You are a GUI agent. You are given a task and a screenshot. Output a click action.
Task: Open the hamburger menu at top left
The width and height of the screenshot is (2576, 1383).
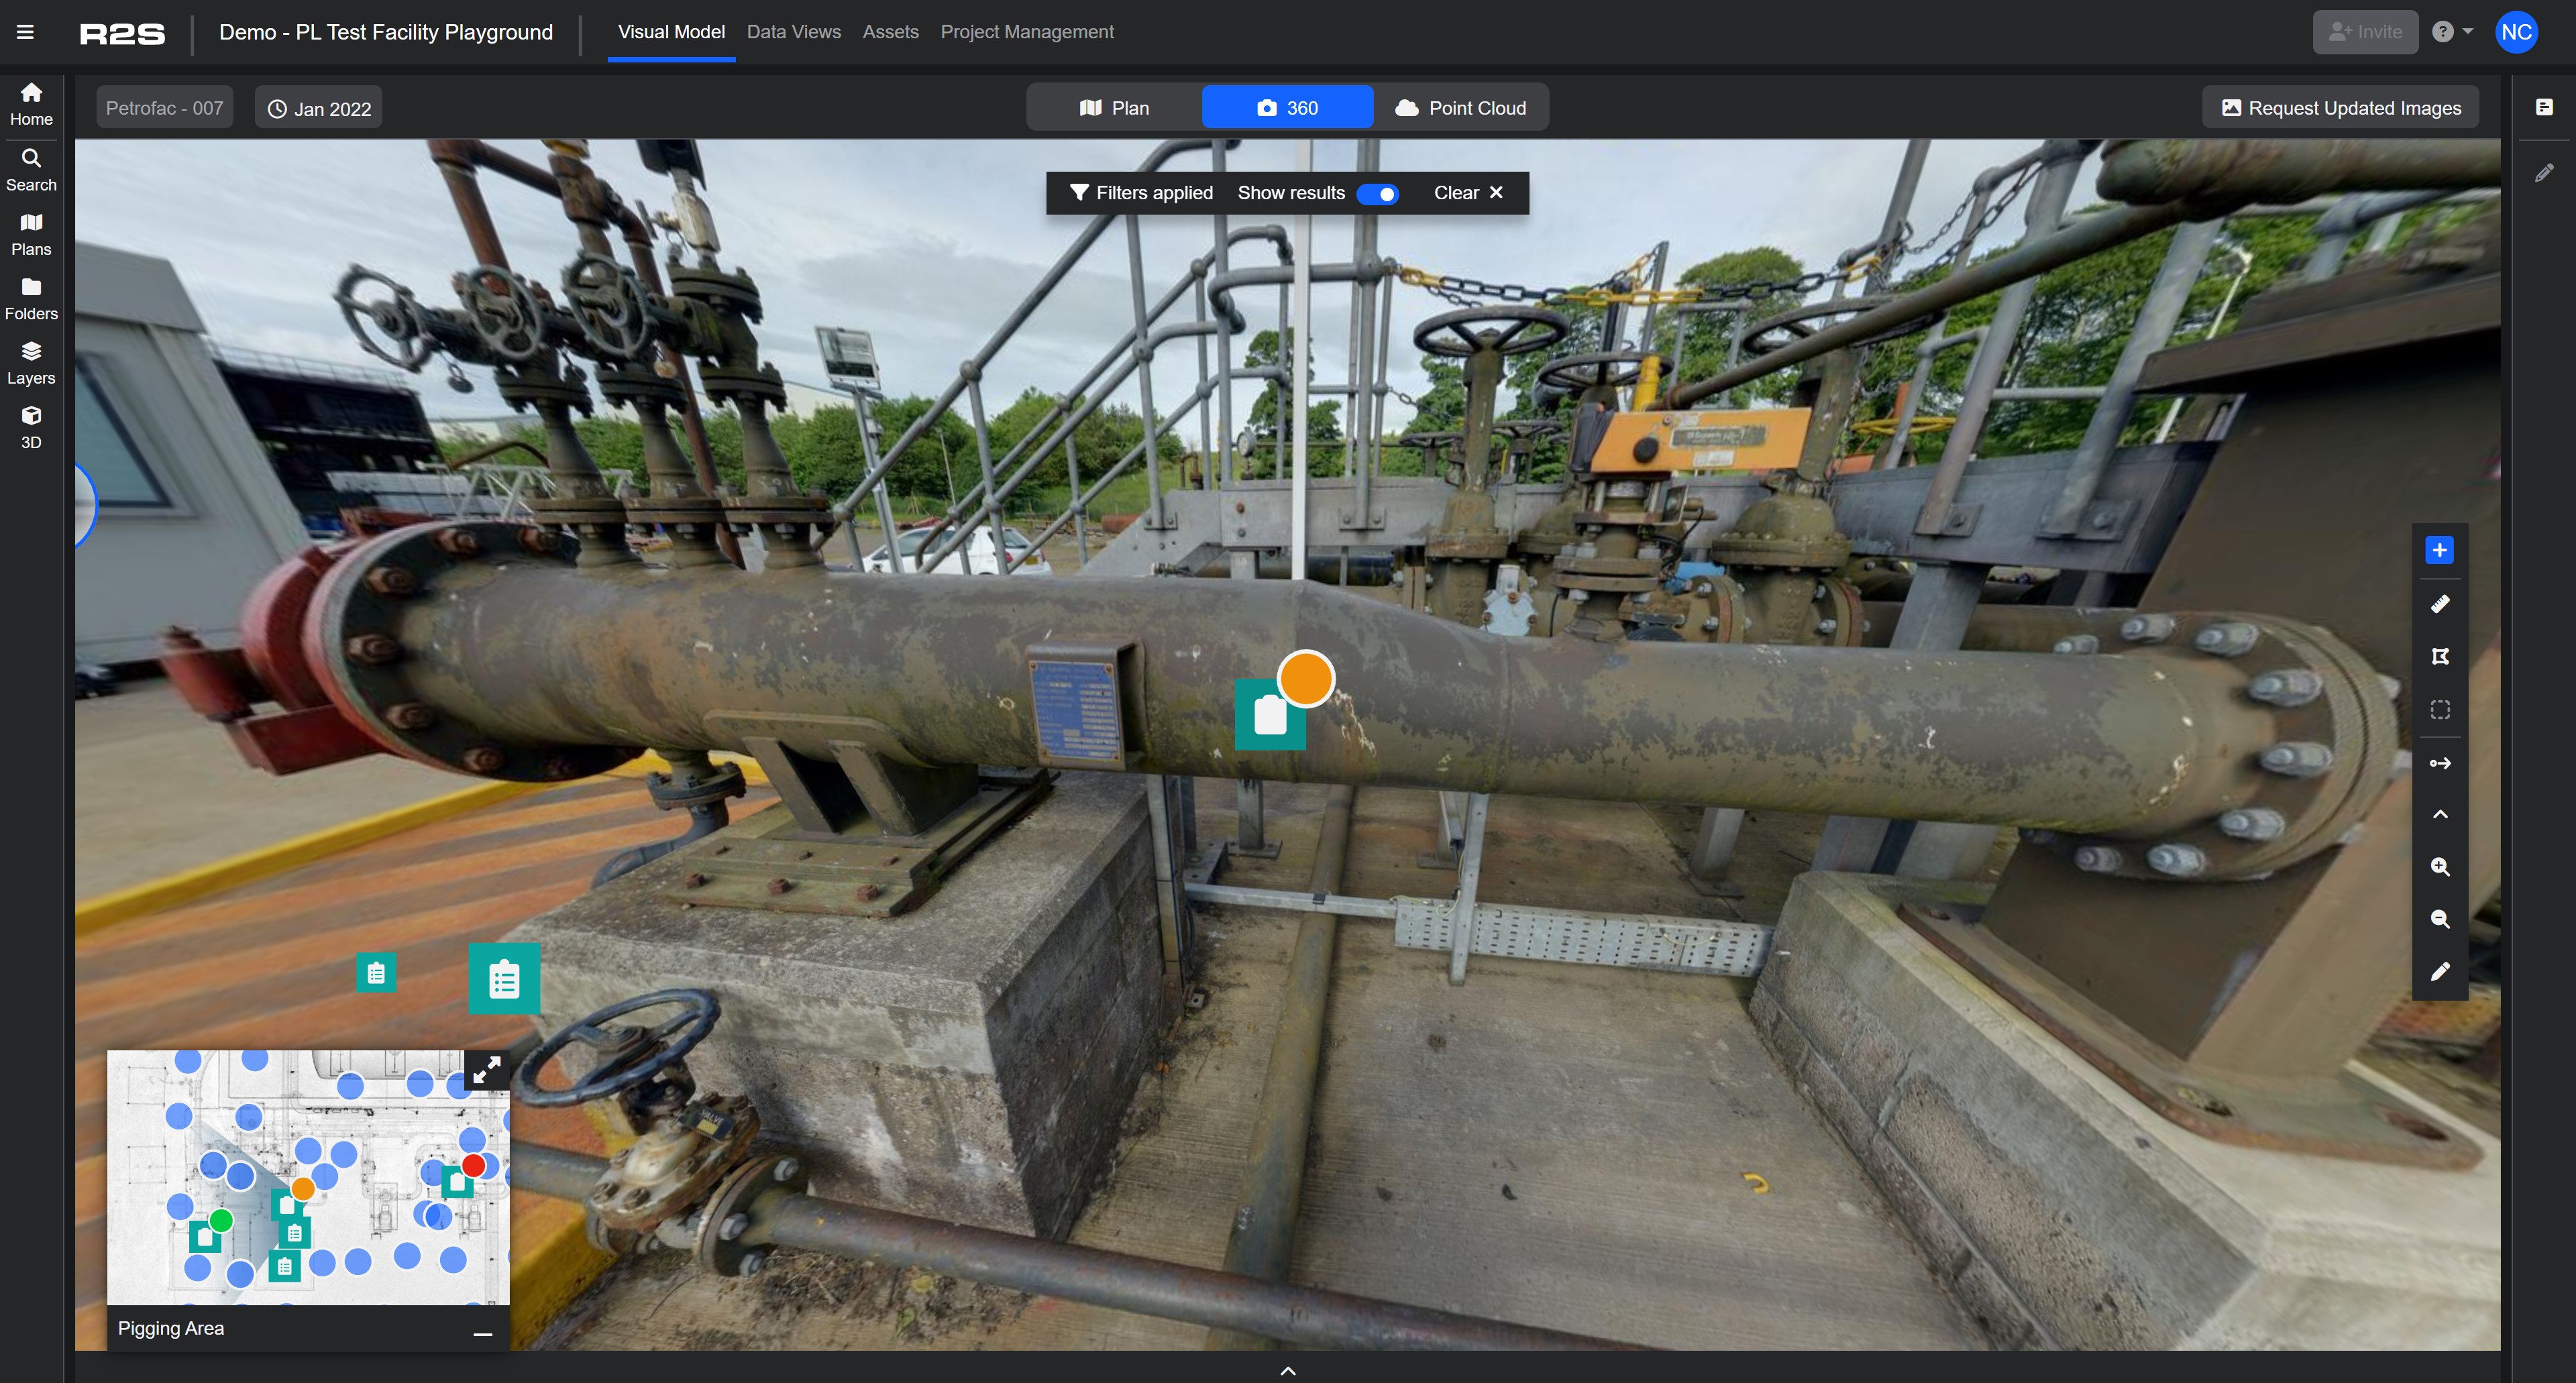click(26, 32)
